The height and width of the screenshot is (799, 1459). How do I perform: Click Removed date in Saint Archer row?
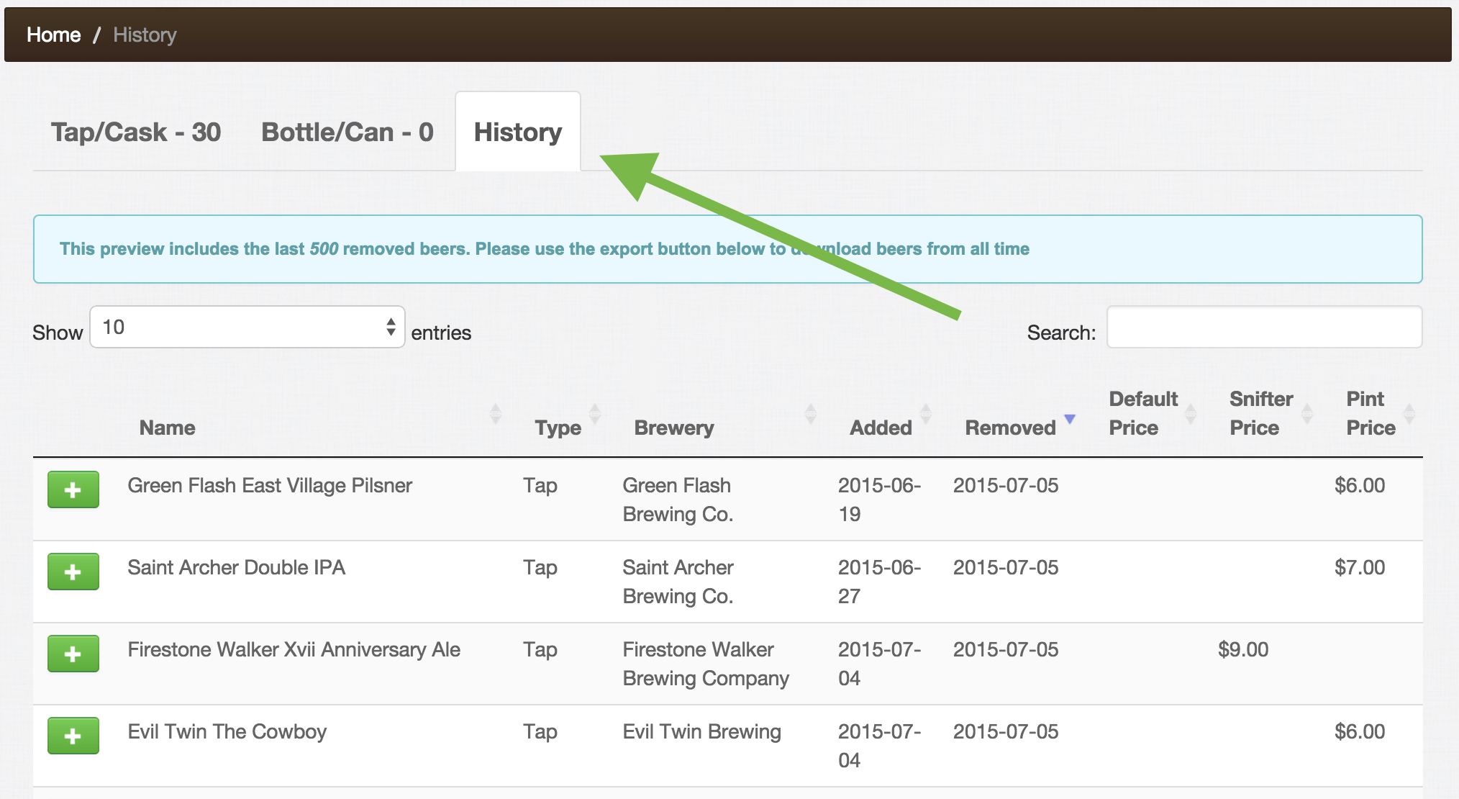(1006, 567)
